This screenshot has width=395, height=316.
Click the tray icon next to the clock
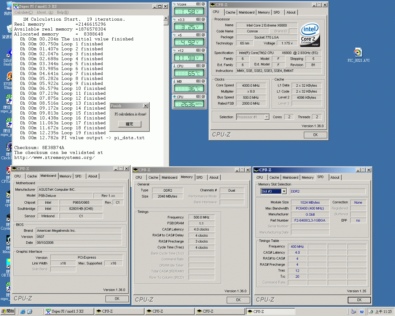click(x=371, y=312)
